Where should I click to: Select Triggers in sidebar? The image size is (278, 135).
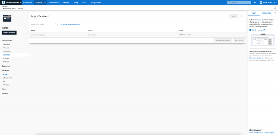click(x=6, y=58)
